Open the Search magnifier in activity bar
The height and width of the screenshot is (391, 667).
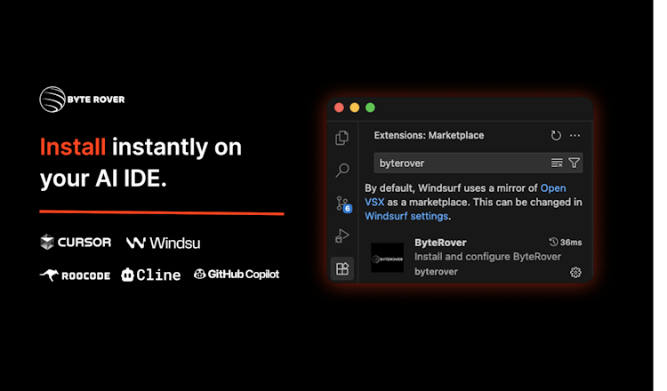342,171
